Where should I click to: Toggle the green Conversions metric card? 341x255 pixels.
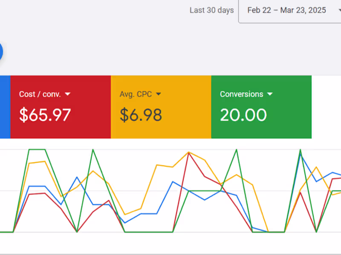click(261, 107)
